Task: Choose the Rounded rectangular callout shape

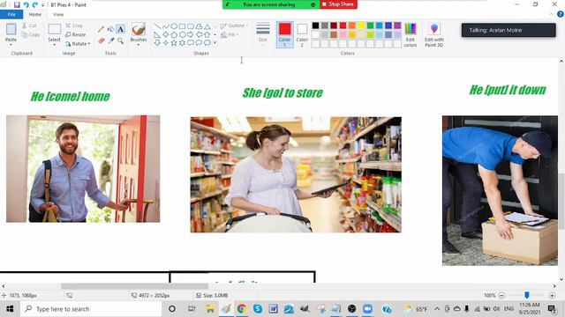Action: point(191,43)
